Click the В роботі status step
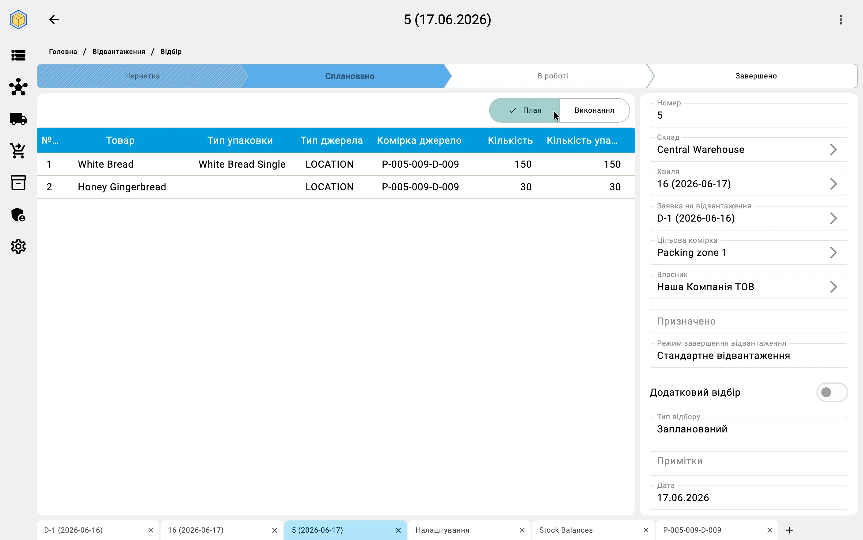 [x=553, y=76]
